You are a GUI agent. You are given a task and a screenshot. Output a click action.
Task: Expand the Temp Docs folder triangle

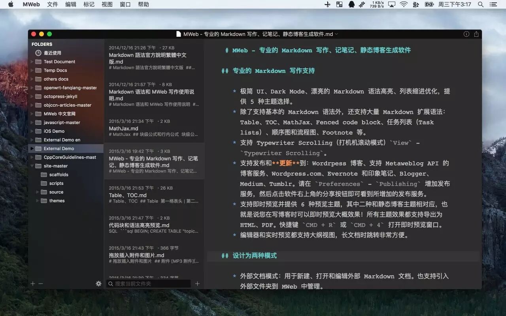(32, 70)
